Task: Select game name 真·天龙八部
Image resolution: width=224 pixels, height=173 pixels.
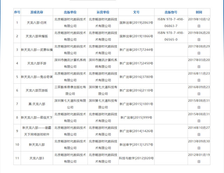Action: point(37,104)
